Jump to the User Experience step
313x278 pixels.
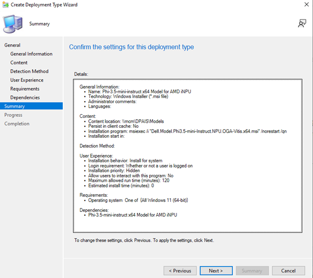pos(27,80)
